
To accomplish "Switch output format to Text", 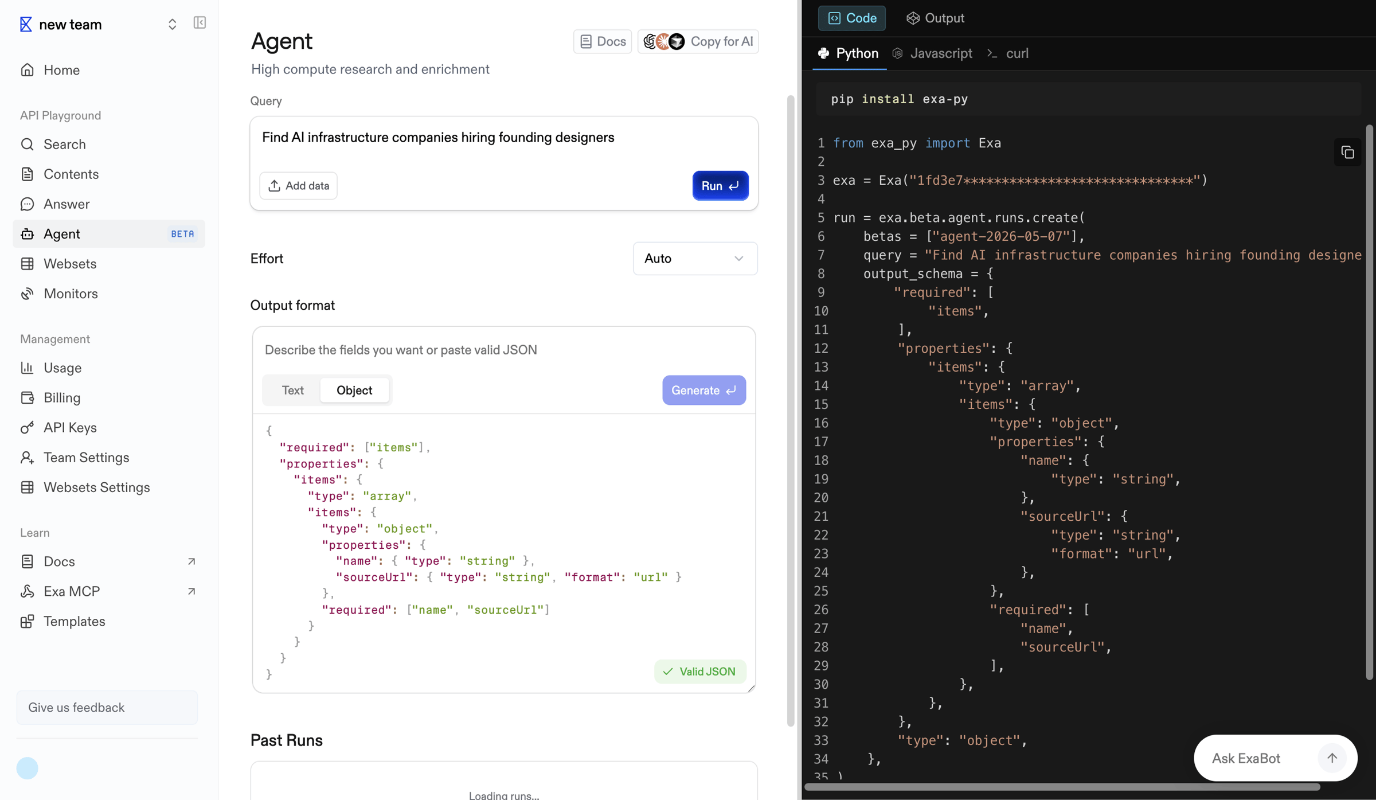I will click(x=292, y=391).
